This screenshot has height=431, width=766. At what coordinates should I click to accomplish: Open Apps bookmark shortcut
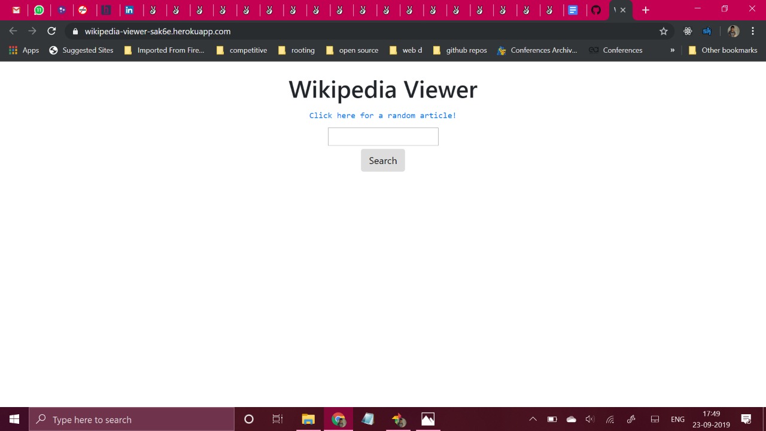[x=24, y=50]
